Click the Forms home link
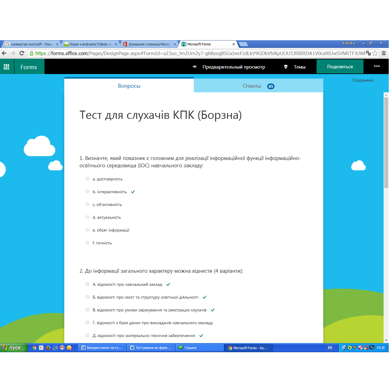390x390 pixels. pos(29,66)
